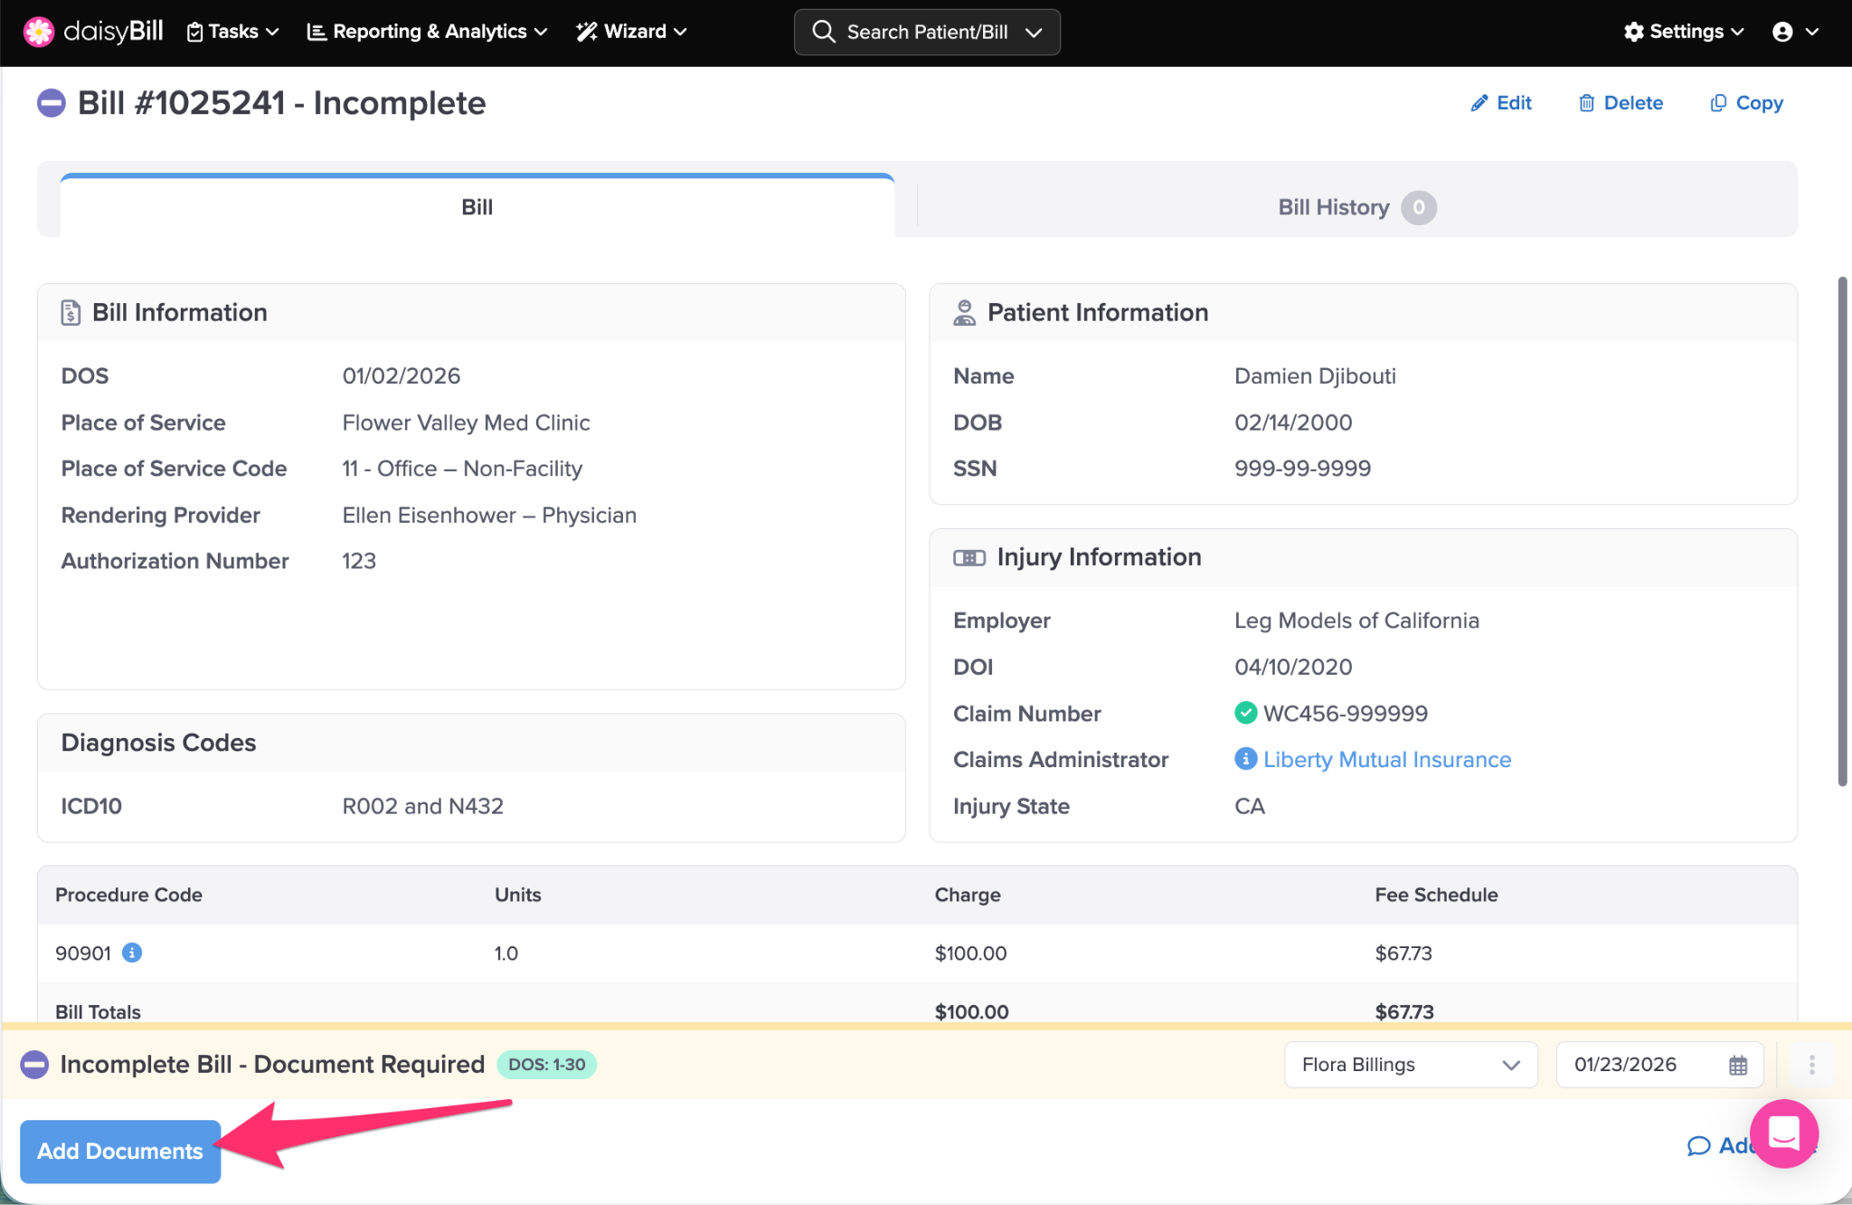Click the Add Documents button
Screen dimensions: 1852x1205
pos(120,1151)
